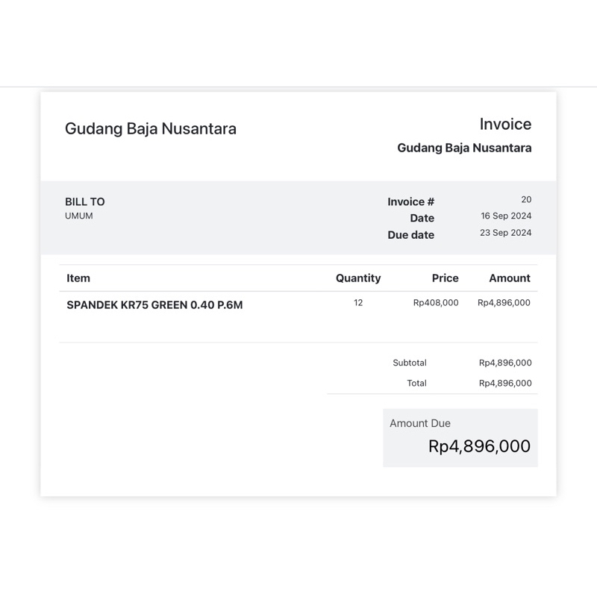Click the Subtotal label

point(410,363)
